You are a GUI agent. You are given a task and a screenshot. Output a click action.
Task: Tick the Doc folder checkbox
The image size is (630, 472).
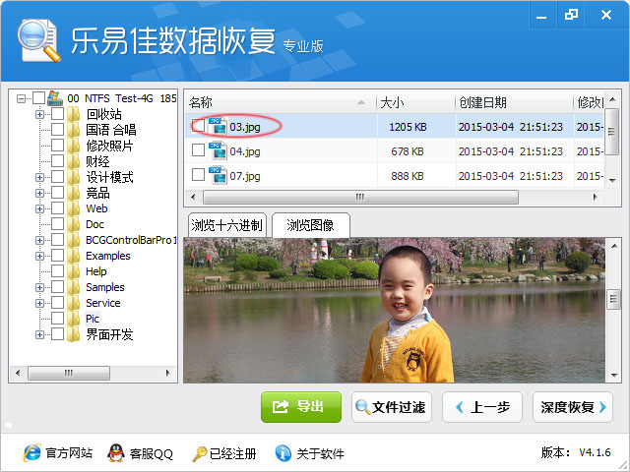tap(57, 224)
